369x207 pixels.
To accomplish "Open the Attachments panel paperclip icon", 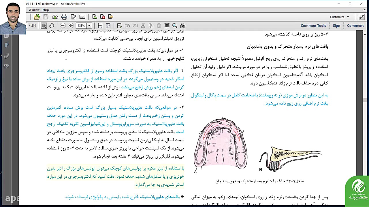I will (6, 56).
